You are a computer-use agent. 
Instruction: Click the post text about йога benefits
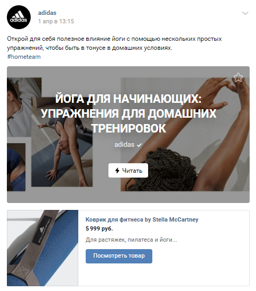coord(114,43)
